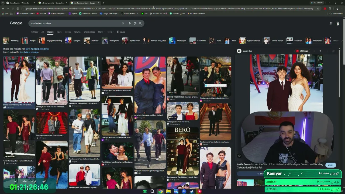The height and width of the screenshot is (194, 345).
Task: Submit search with the magnifier icon
Action: (x=140, y=23)
